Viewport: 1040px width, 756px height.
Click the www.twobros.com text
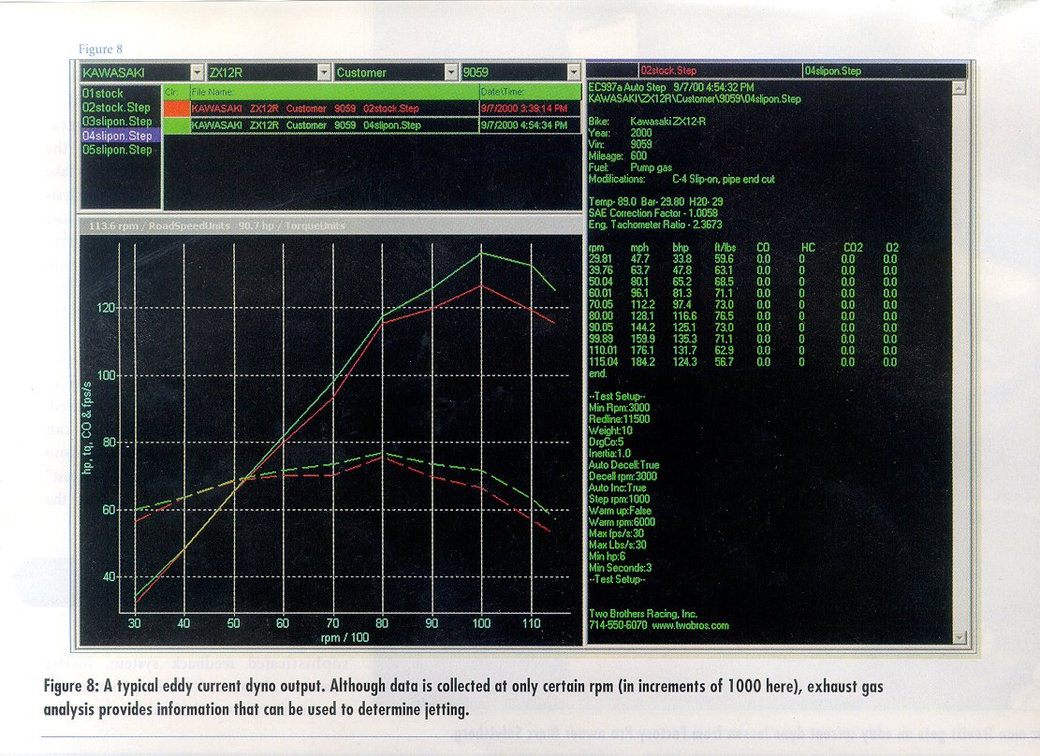coord(691,625)
